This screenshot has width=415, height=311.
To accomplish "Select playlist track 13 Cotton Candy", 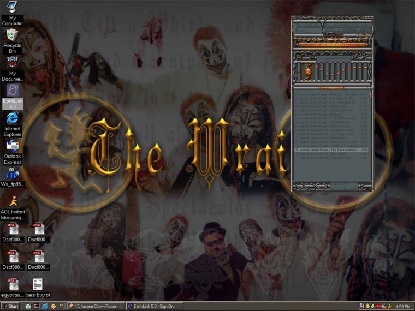I will (x=330, y=142).
